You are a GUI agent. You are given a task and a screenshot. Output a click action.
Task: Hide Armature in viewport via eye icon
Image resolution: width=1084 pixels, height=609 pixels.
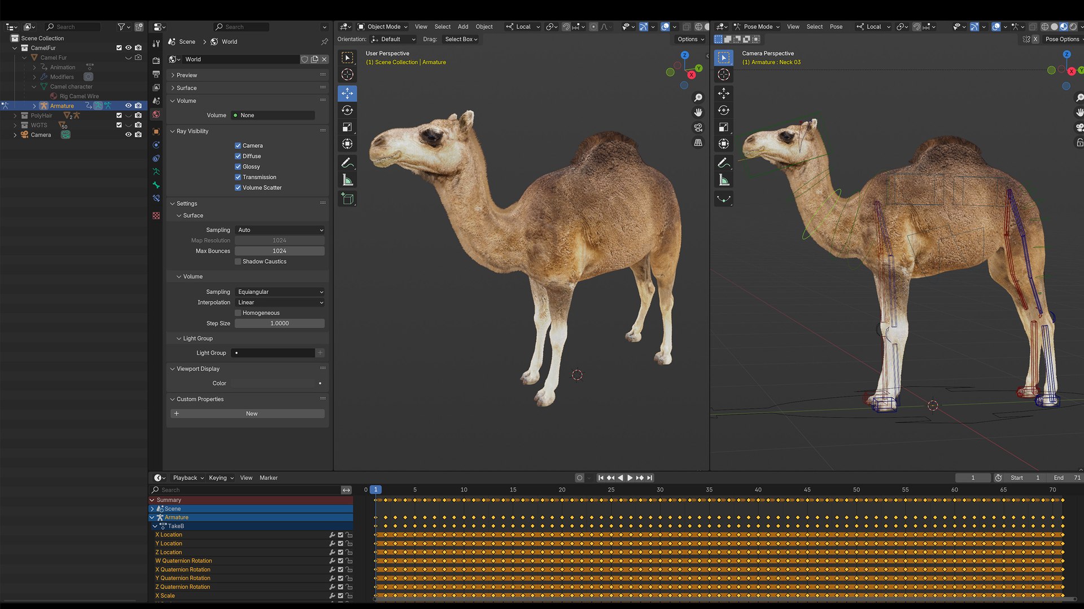(x=128, y=105)
